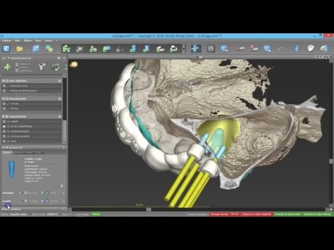
Task: Click the implant screw icon in left panel
Action: click(42, 67)
